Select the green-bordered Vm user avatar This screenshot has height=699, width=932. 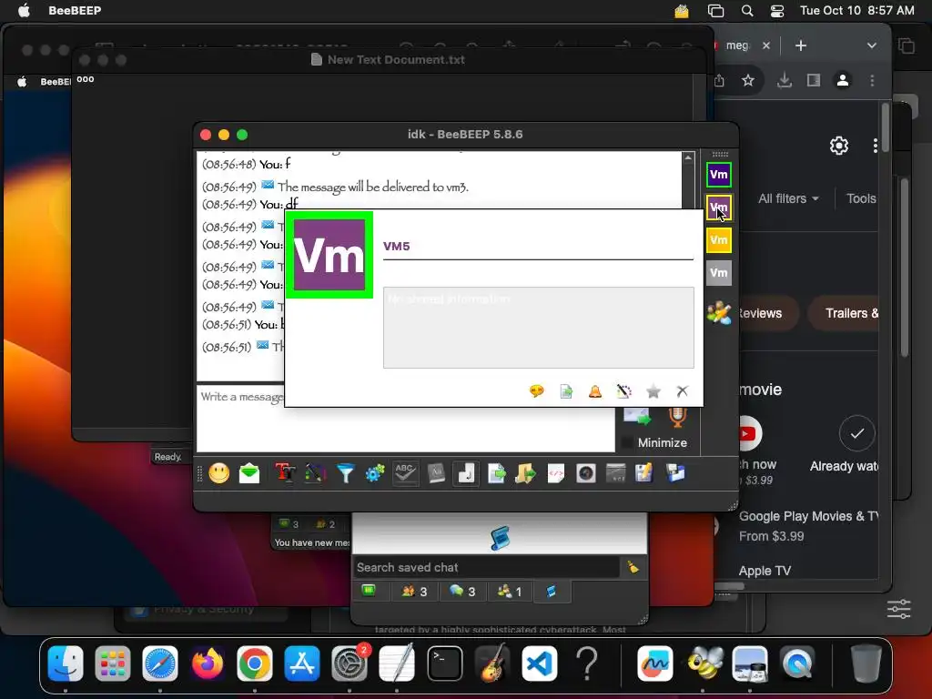(x=719, y=175)
